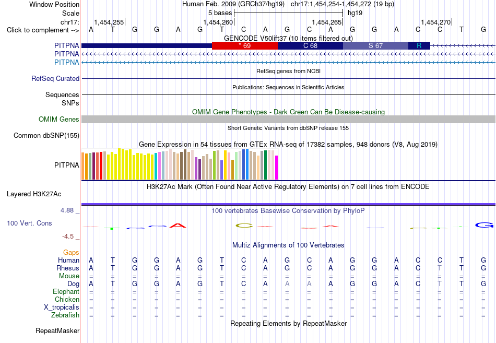The width and height of the screenshot is (496, 343).
Task: Click the '5 bases' scale bar label
Action: click(220, 13)
